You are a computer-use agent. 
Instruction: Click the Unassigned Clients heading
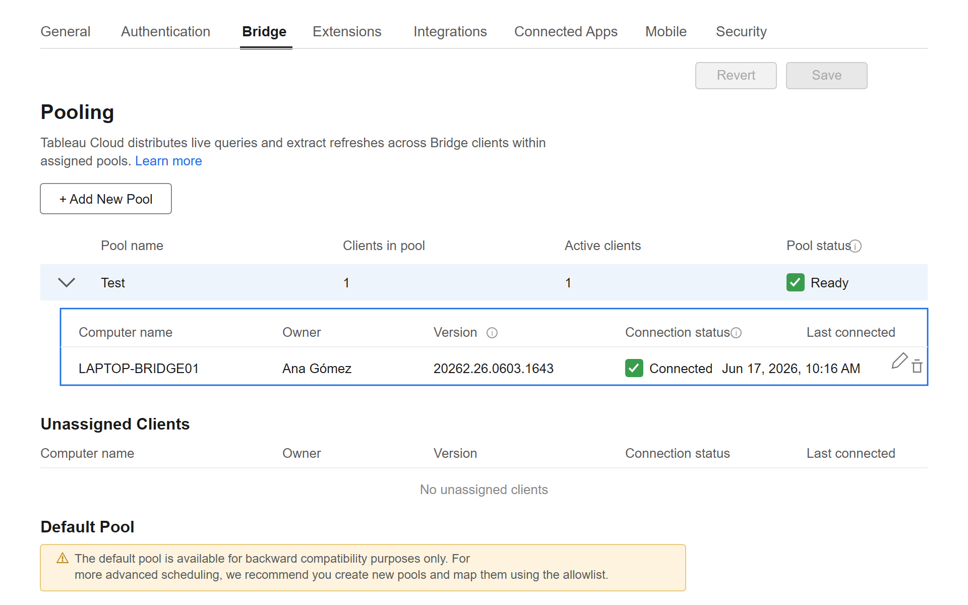coord(115,424)
